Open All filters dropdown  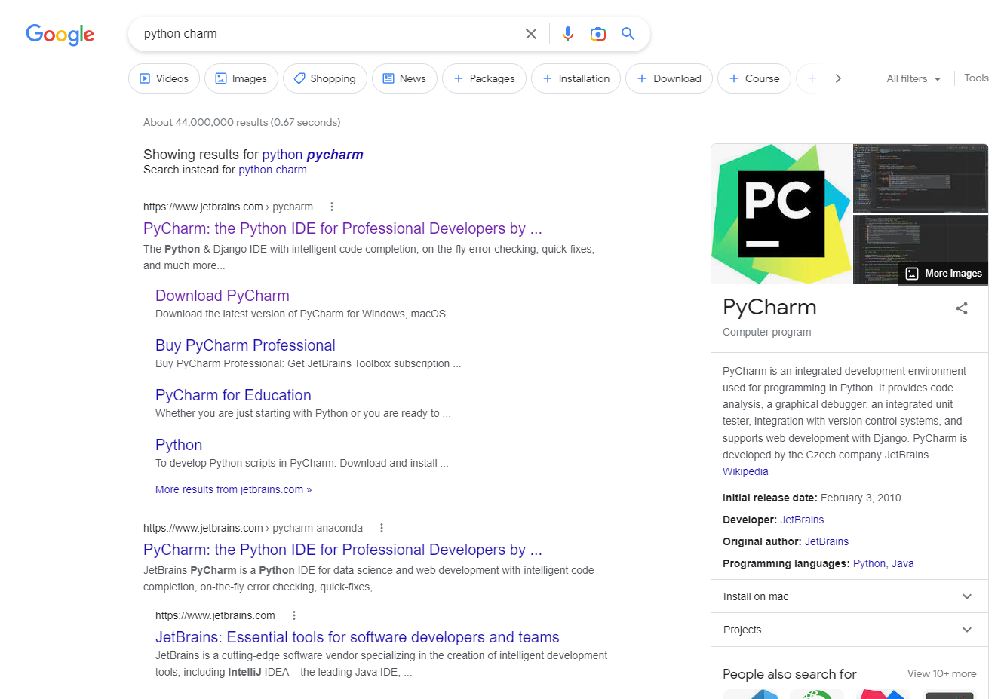coord(913,78)
